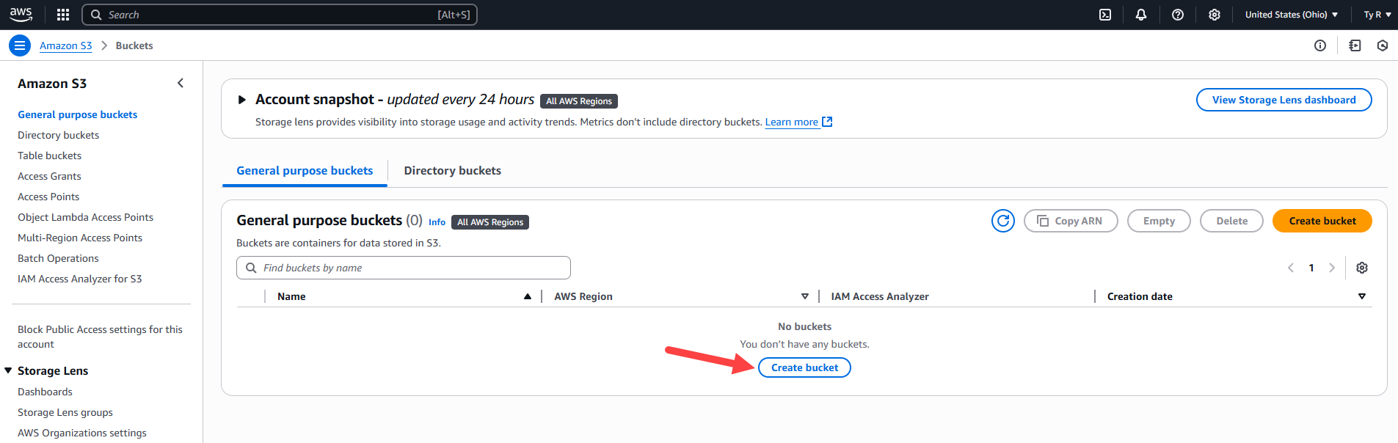Click the All AWS Regions badge beside Info

coord(490,222)
